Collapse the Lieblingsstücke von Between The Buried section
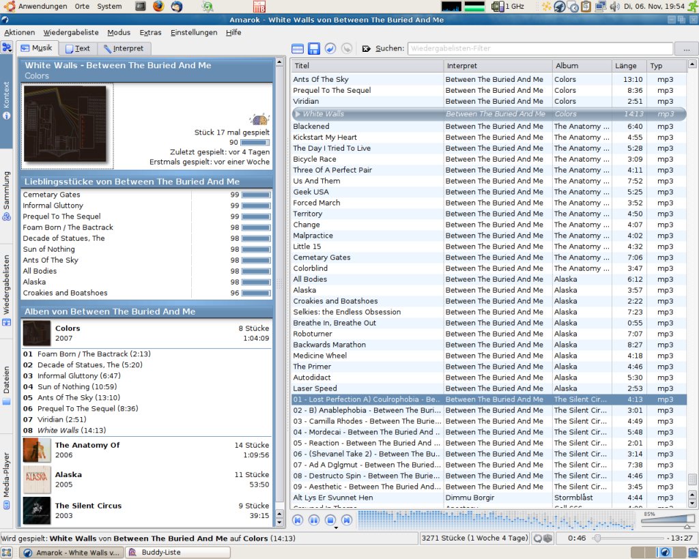699x559 pixels. click(x=146, y=182)
